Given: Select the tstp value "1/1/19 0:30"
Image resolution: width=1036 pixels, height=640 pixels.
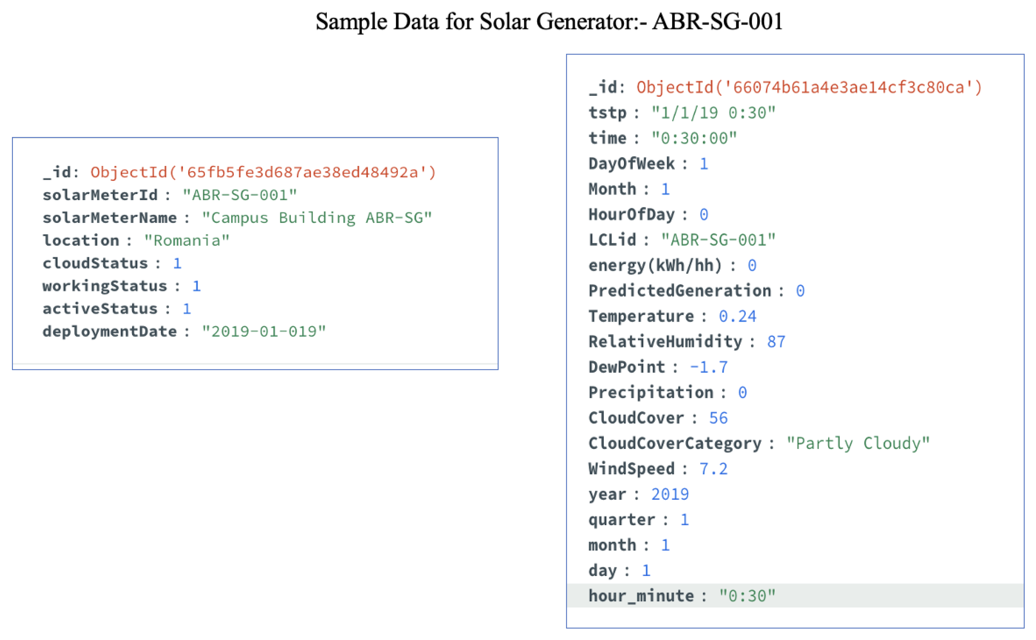Looking at the screenshot, I should click(713, 113).
